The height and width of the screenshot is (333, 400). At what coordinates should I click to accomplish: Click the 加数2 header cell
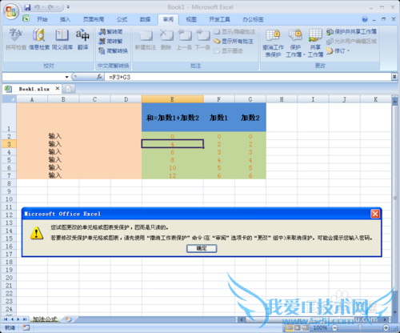(250, 118)
